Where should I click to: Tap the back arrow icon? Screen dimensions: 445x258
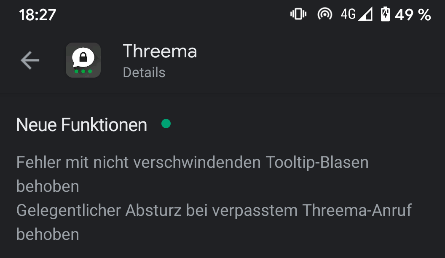[30, 60]
